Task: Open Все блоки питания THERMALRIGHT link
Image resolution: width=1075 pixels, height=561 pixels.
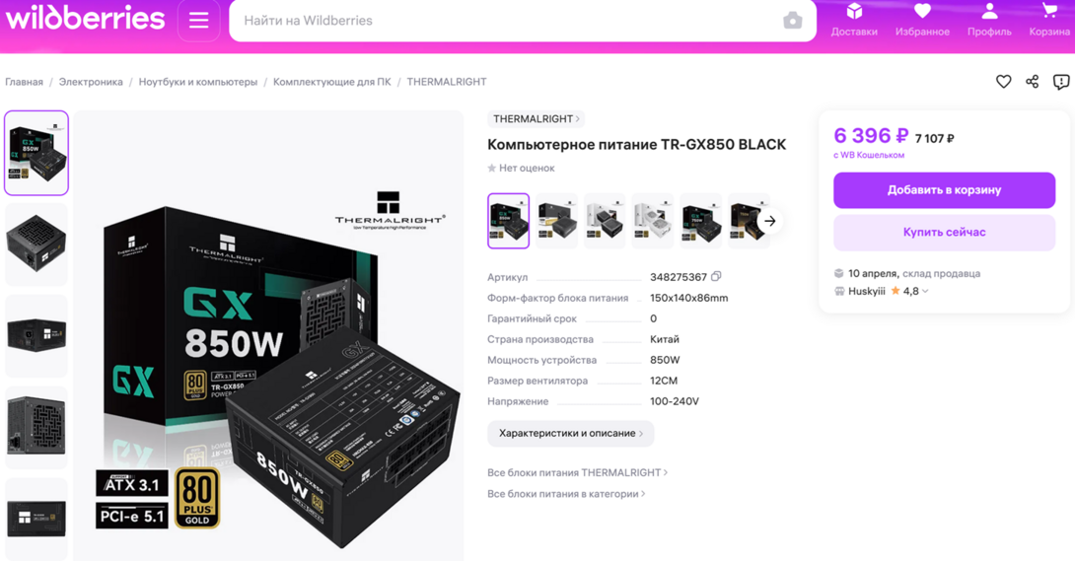Action: [577, 472]
